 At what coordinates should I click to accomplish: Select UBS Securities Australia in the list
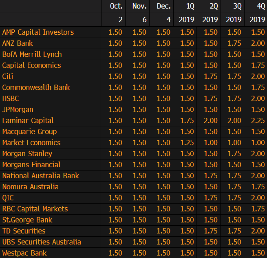click(42, 242)
